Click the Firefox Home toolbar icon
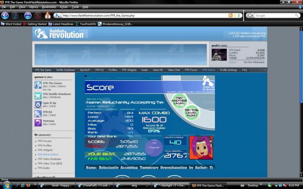The image size is (303, 189). pos(48,15)
